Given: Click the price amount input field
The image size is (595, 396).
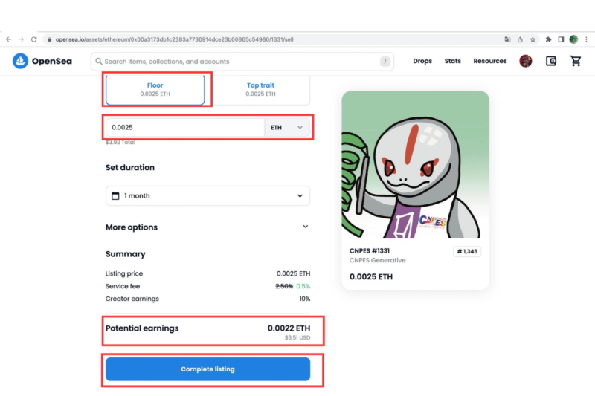Looking at the screenshot, I should click(x=184, y=128).
